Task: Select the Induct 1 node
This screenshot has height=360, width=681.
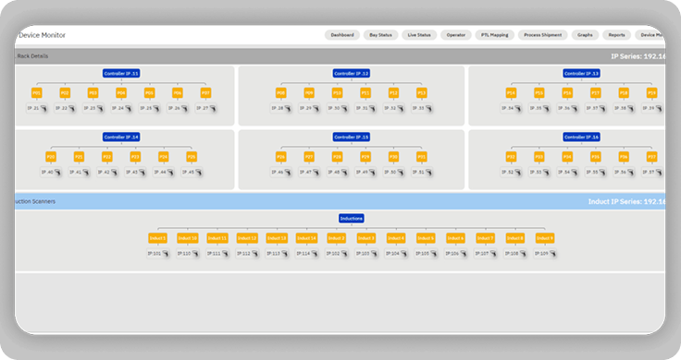Action: click(x=157, y=238)
